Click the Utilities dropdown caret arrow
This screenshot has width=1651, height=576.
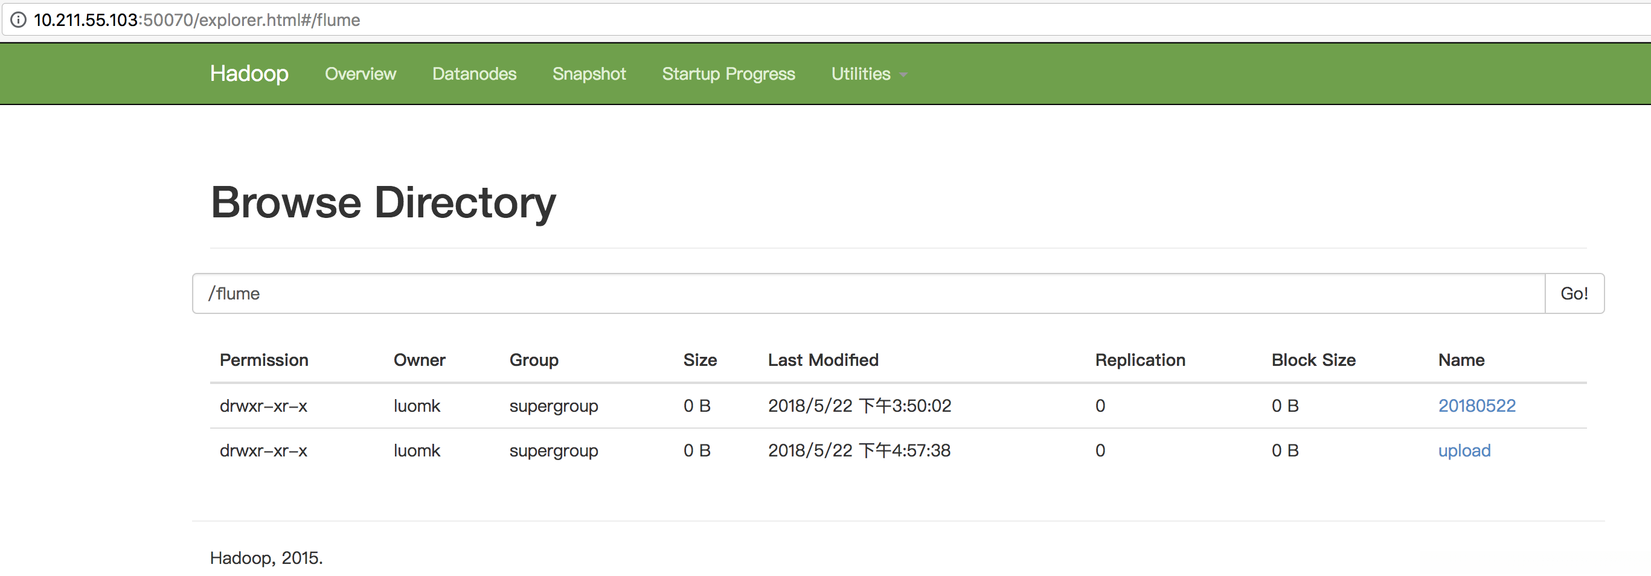coord(903,75)
